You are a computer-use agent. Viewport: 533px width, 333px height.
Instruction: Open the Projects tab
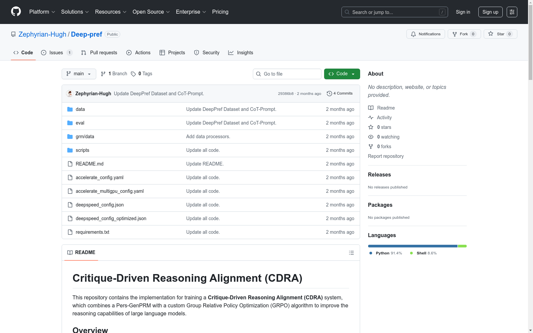172,53
